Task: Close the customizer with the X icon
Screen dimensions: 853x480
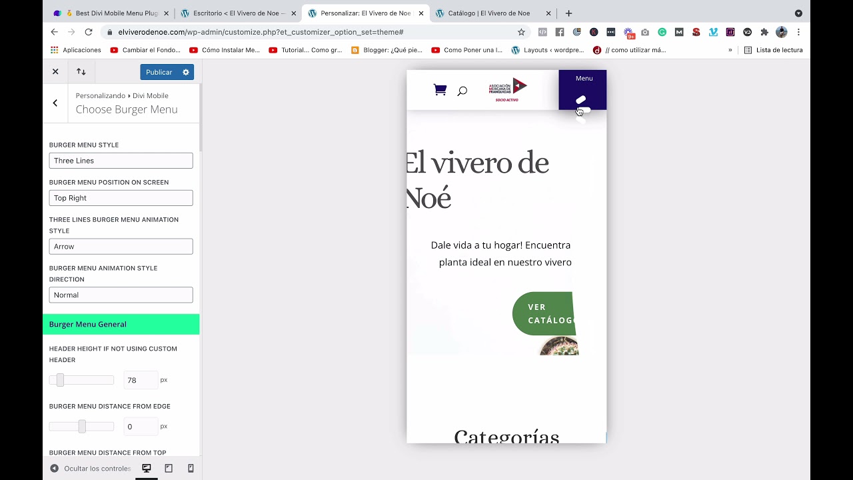Action: 55,71
